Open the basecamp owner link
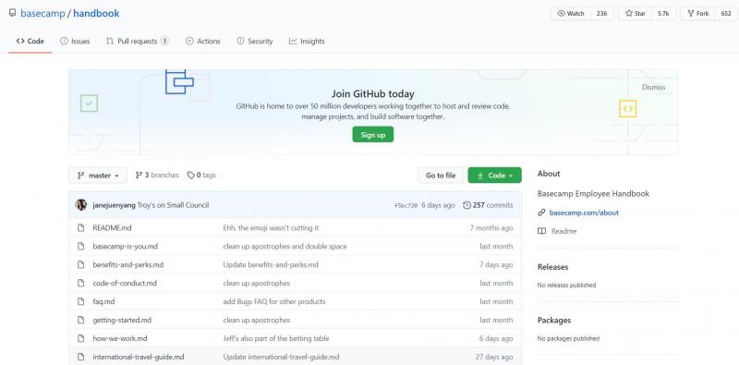The image size is (739, 365). pyautogui.click(x=42, y=13)
